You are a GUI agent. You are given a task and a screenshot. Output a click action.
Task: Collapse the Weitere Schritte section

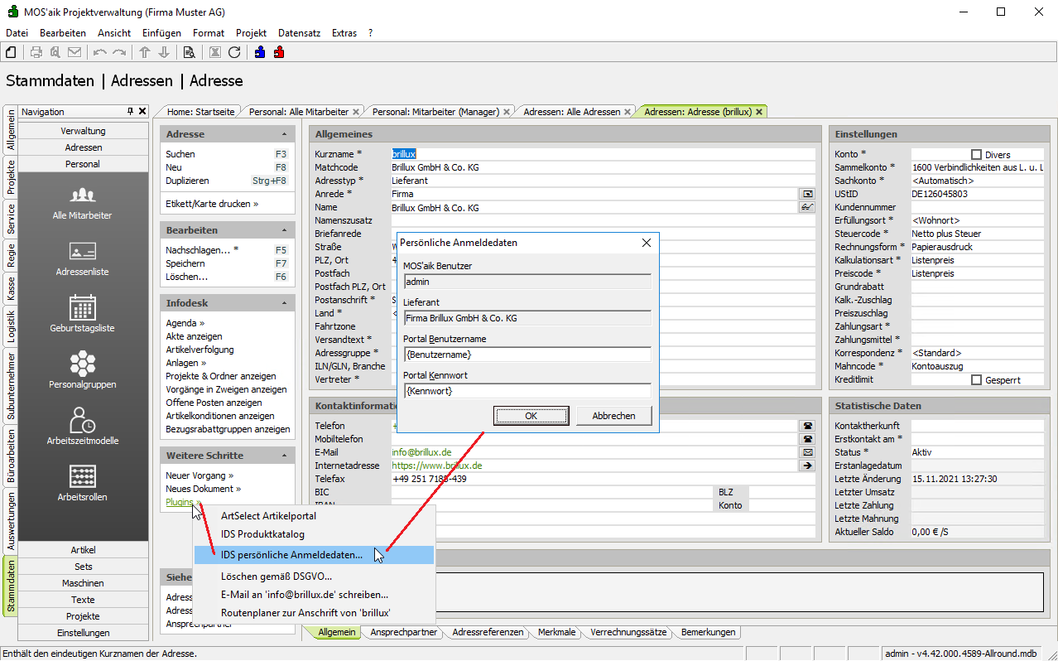click(284, 456)
